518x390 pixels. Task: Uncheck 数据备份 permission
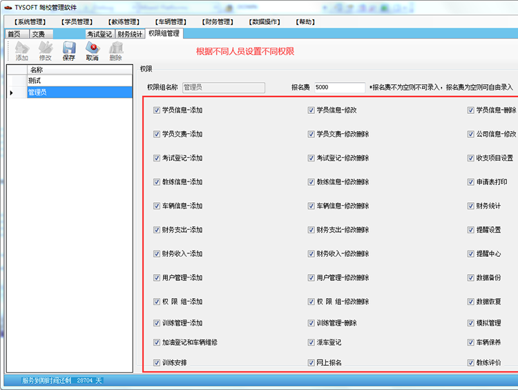point(471,277)
